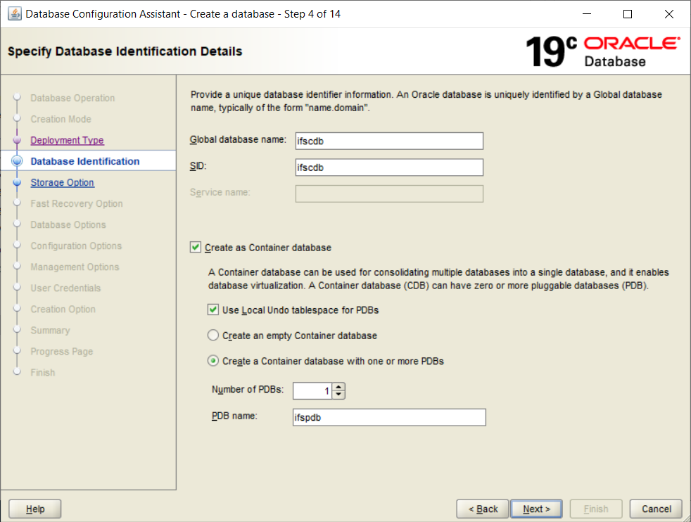Increase the Number of PDBs using up arrow
This screenshot has width=691, height=522.
[x=338, y=387]
